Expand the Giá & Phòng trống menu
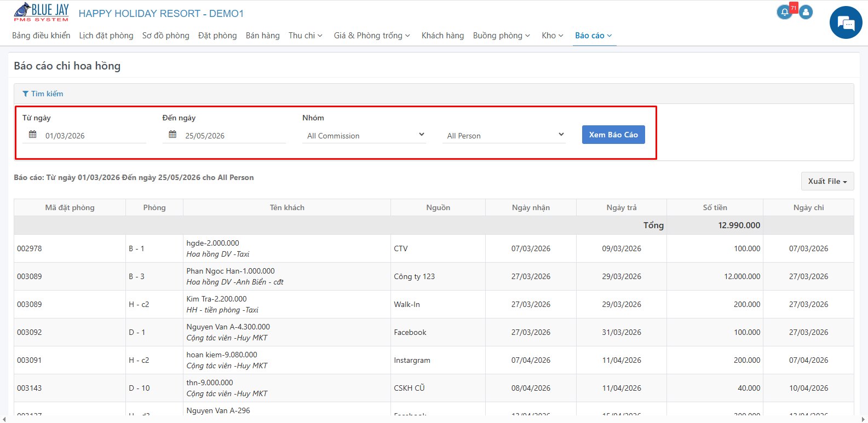The height and width of the screenshot is (423, 868). [x=372, y=36]
